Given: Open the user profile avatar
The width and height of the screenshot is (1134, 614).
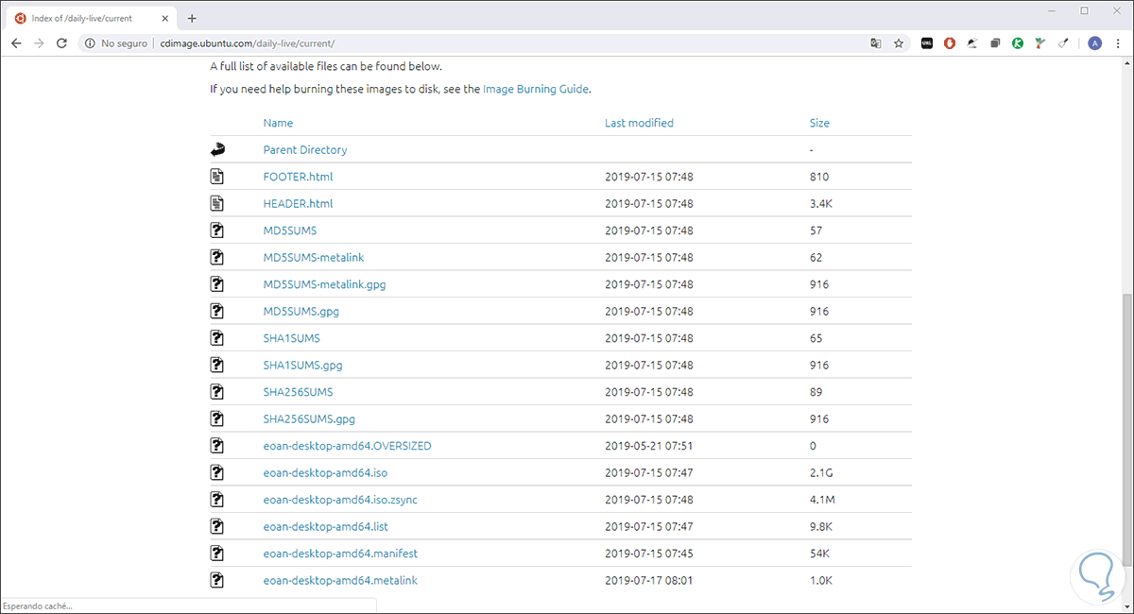Looking at the screenshot, I should pos(1094,43).
